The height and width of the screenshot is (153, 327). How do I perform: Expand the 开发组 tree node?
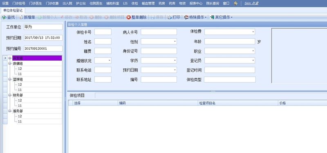(x=9, y=58)
